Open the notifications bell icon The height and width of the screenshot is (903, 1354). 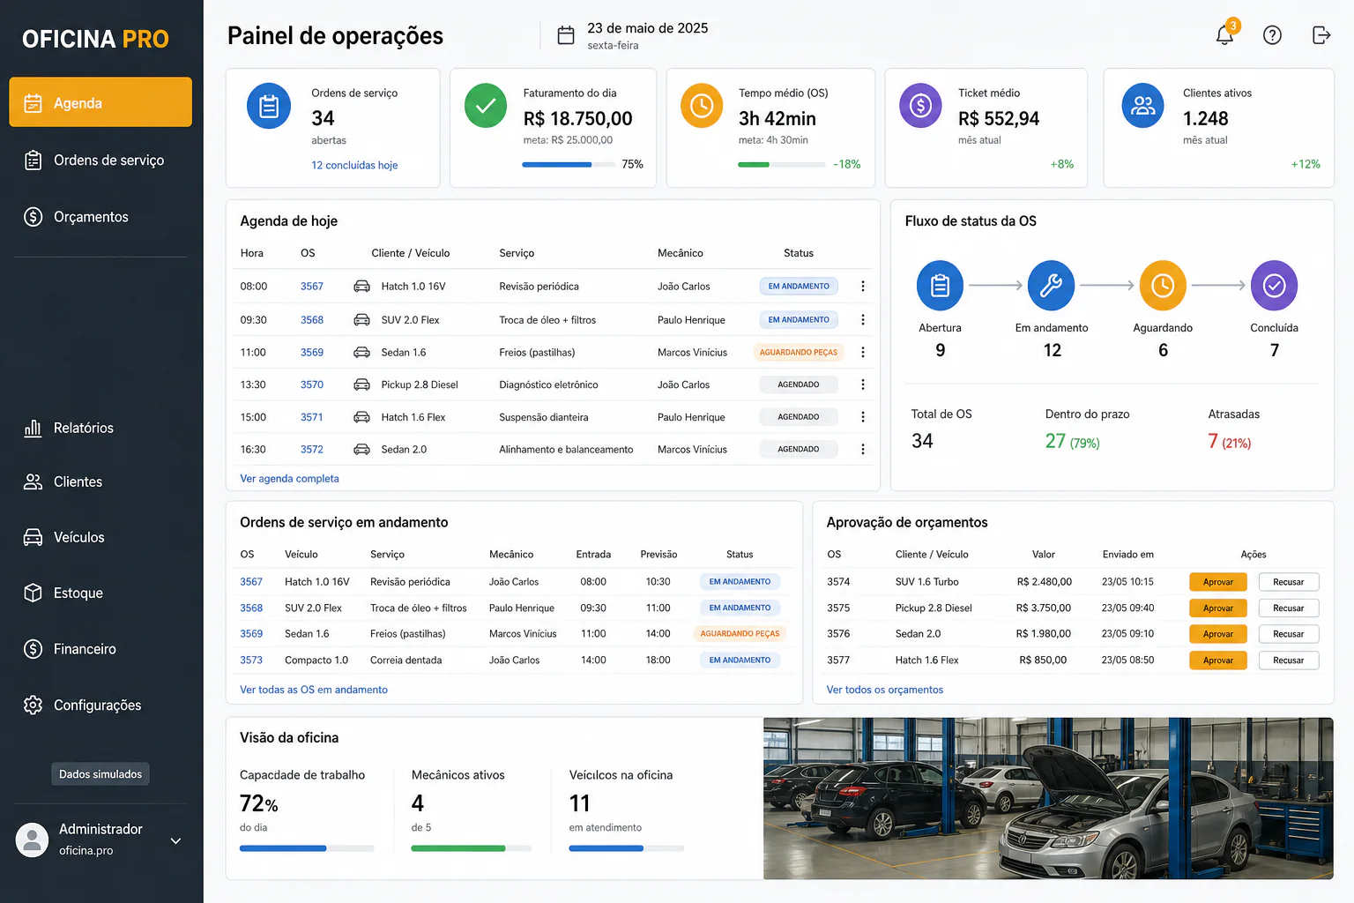[1224, 35]
